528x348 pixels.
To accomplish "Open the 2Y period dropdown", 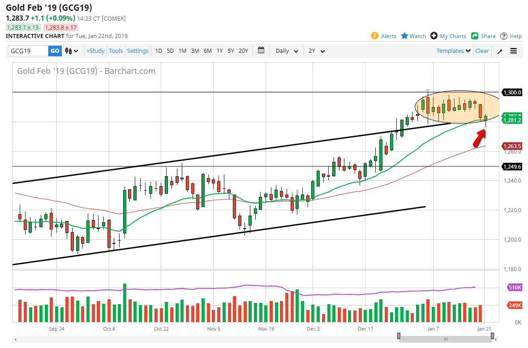I will (x=316, y=51).
